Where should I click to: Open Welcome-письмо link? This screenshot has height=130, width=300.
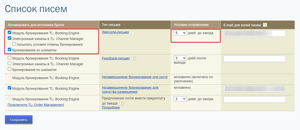pos(115,32)
